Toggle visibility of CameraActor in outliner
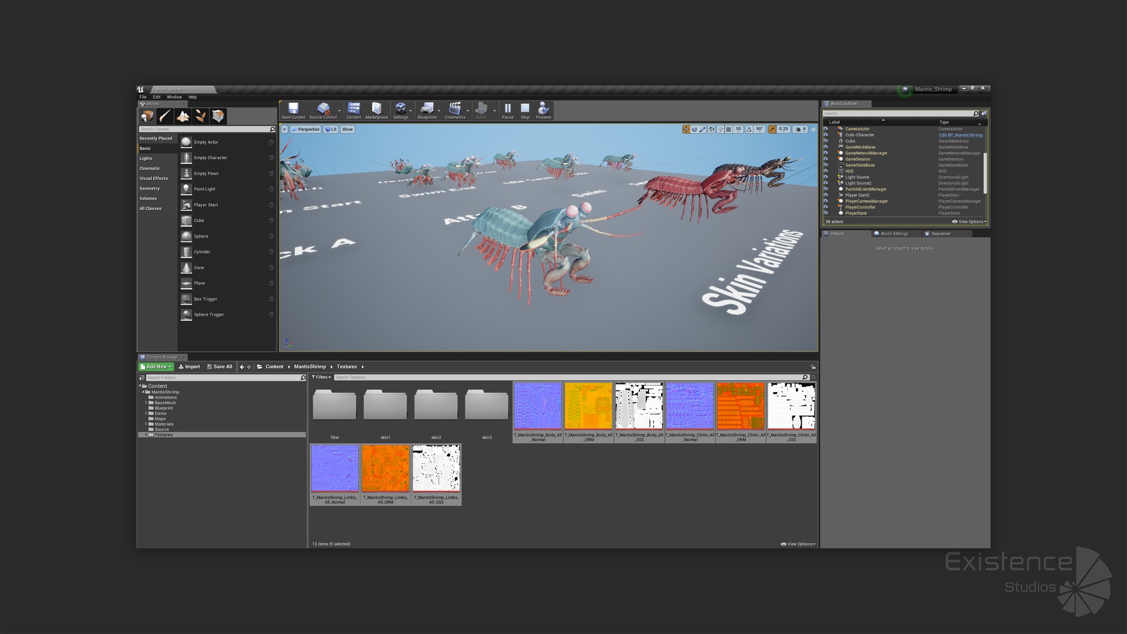Viewport: 1127px width, 634px height. pos(825,129)
